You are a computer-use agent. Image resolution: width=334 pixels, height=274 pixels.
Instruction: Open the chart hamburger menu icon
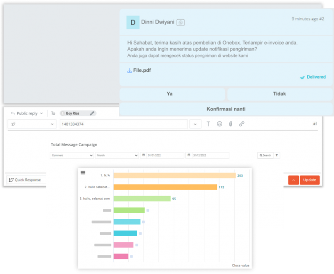83,172
